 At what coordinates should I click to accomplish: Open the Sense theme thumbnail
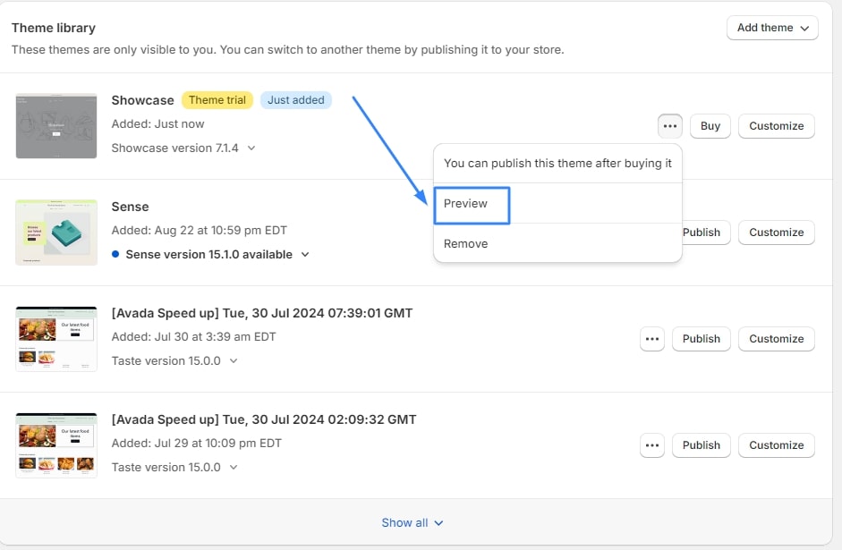tap(56, 233)
